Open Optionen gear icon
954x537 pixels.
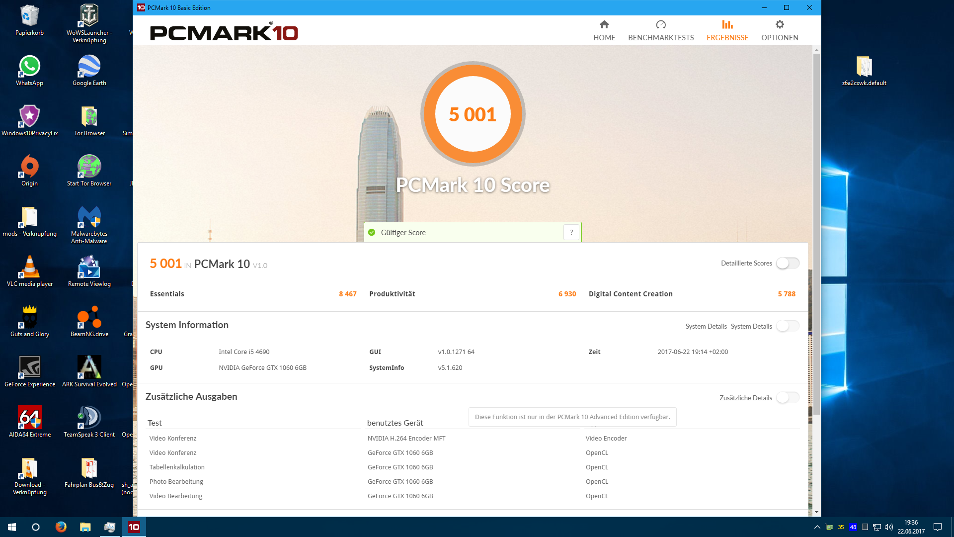(779, 24)
